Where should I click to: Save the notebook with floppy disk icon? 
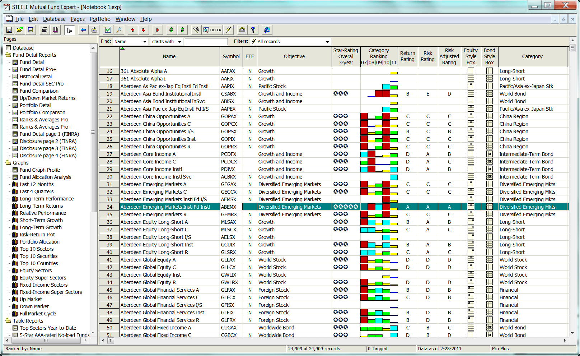pos(31,30)
